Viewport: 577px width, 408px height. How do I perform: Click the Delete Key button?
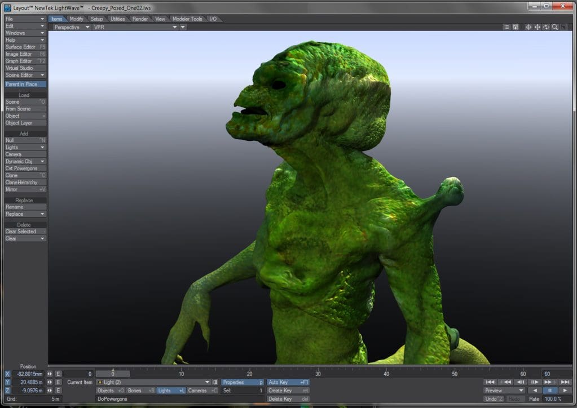point(288,399)
